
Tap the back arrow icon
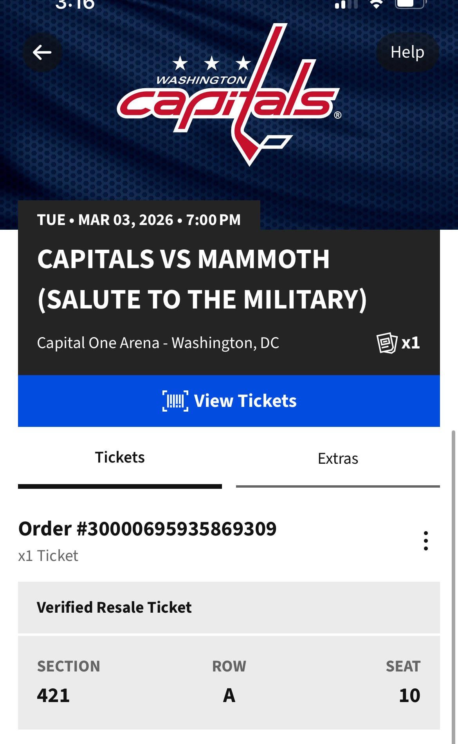tap(42, 52)
